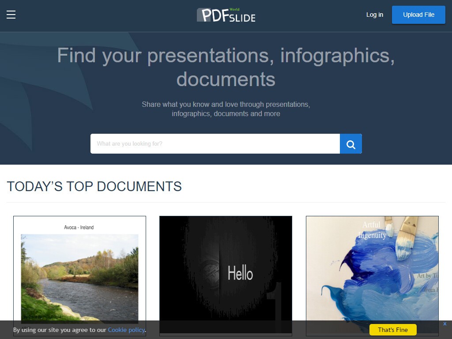The image size is (452, 339).
Task: Focus the 'What are you looking for?' field
Action: pyautogui.click(x=215, y=144)
